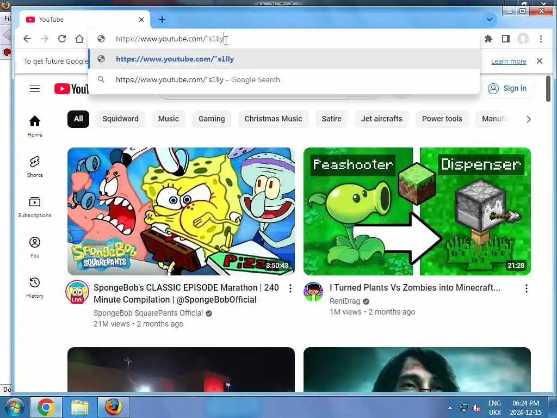This screenshot has width=557, height=418.
Task: Open the ReniDrag channel name
Action: tap(344, 301)
